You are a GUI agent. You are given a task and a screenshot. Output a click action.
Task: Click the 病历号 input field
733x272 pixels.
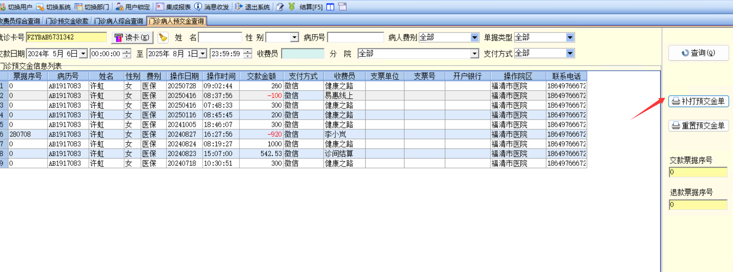tap(355, 37)
